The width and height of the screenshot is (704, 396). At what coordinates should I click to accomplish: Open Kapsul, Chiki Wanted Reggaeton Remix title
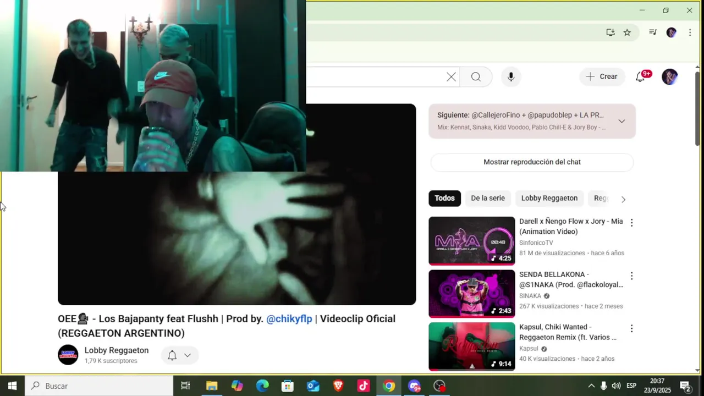tap(568, 332)
